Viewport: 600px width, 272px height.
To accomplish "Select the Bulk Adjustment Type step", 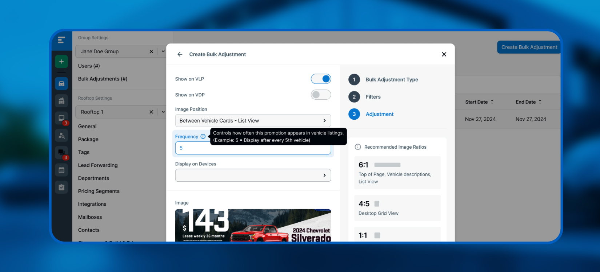I will pos(391,79).
